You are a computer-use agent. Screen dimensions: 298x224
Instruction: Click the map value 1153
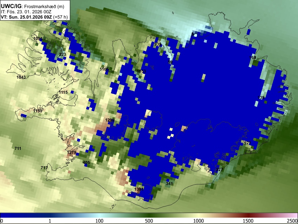click(38, 111)
